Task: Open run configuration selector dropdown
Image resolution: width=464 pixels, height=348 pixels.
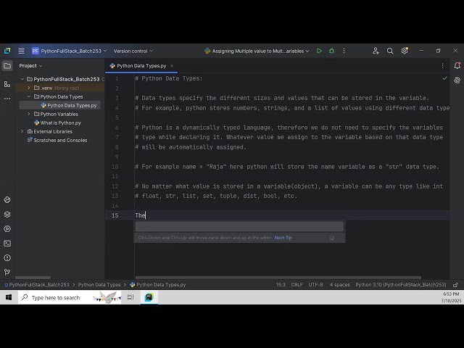Action: pyautogui.click(x=257, y=51)
